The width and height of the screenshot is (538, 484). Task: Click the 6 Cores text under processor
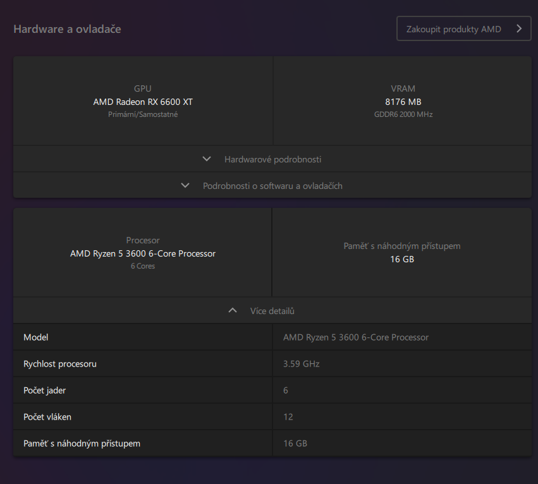click(x=143, y=266)
